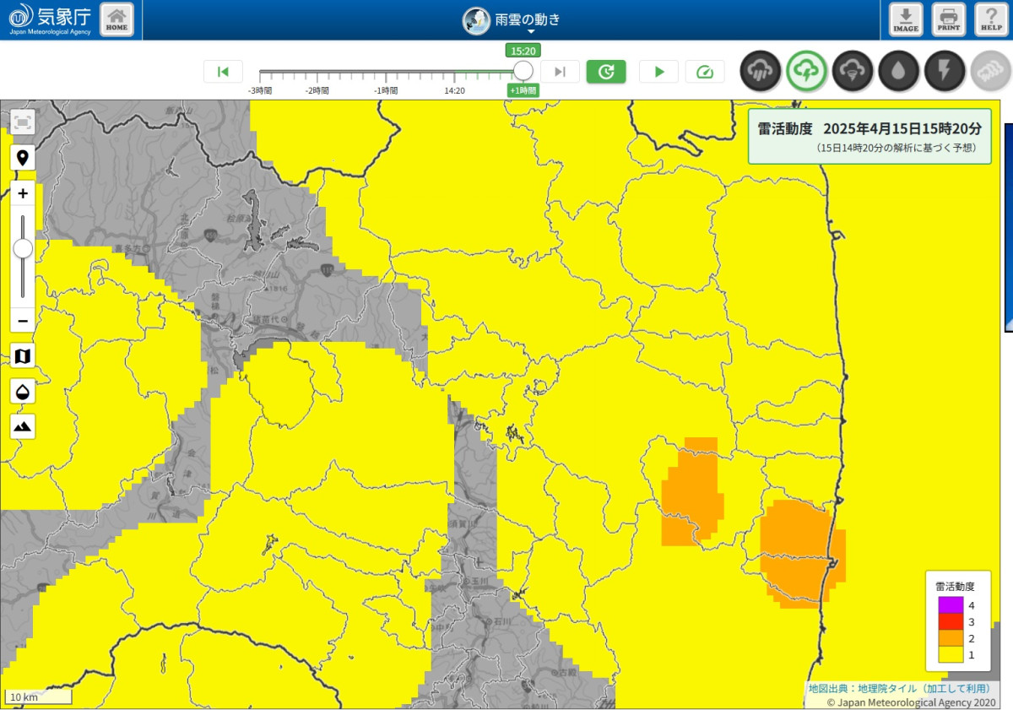Zoom out with the minus button
The height and width of the screenshot is (710, 1013).
click(x=23, y=321)
